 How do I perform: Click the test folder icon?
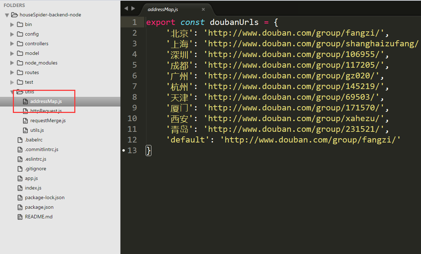pos(20,82)
